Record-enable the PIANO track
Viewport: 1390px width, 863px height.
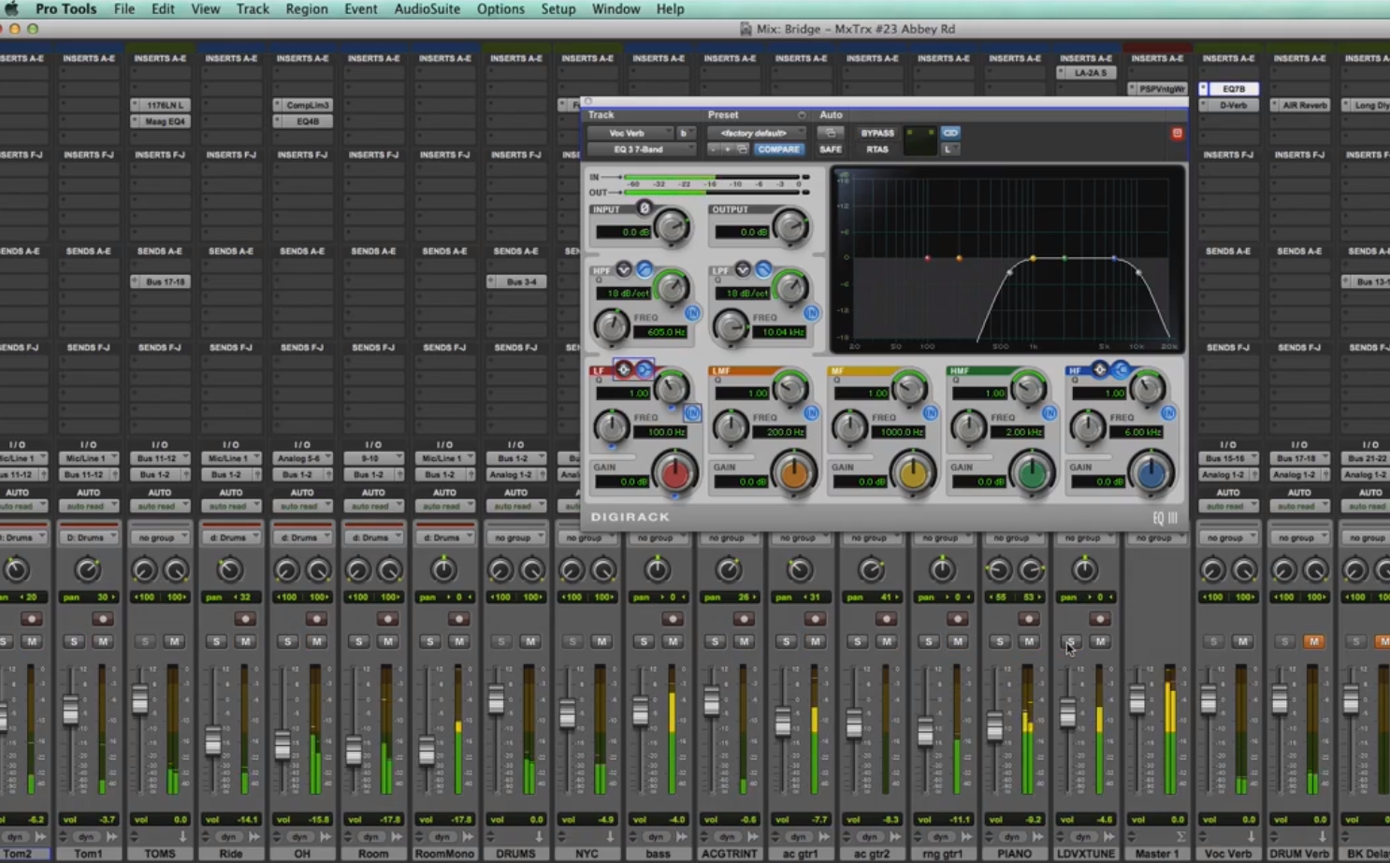point(1028,619)
